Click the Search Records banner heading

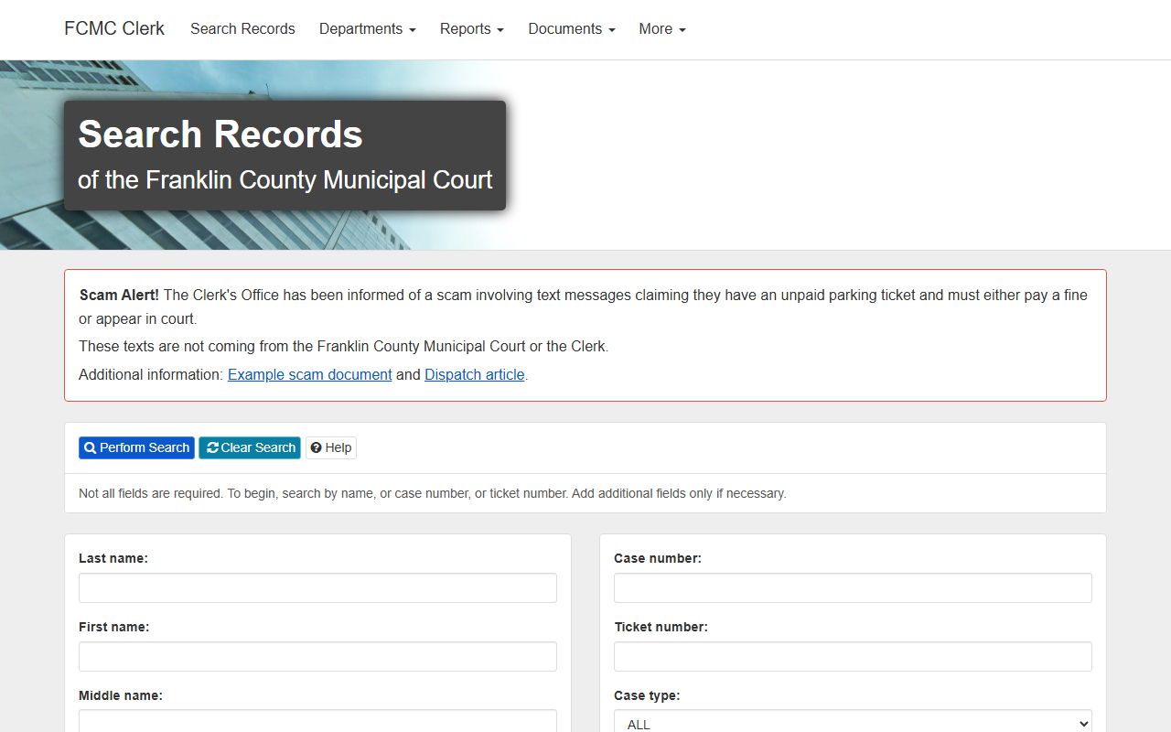coord(220,135)
